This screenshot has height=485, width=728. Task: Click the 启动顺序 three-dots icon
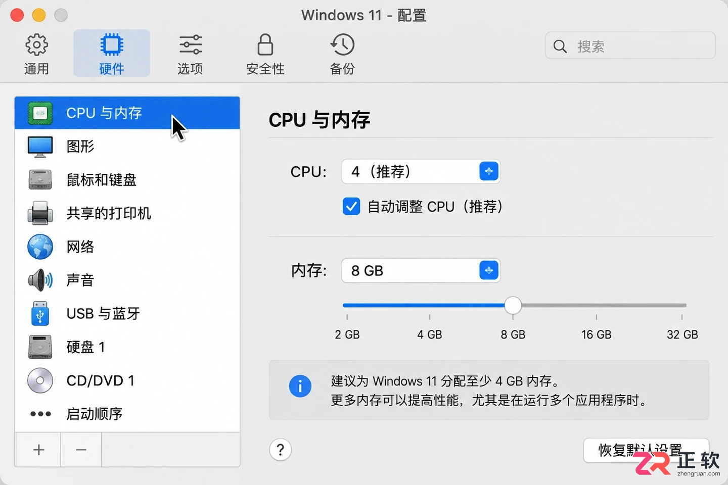click(x=40, y=414)
